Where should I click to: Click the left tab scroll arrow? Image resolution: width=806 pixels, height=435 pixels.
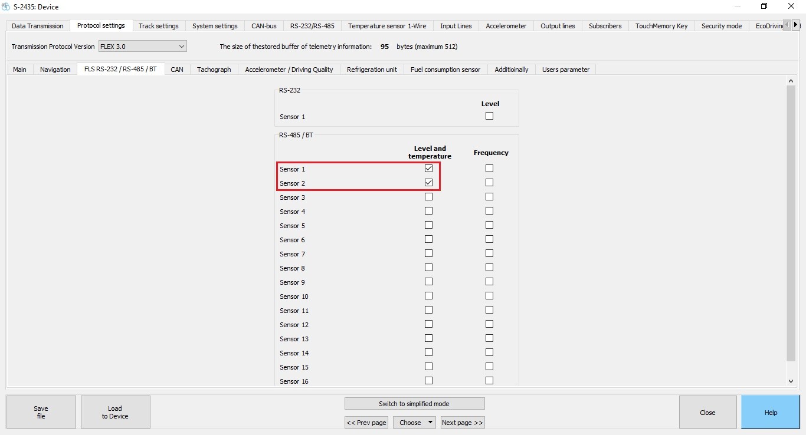pyautogui.click(x=788, y=24)
